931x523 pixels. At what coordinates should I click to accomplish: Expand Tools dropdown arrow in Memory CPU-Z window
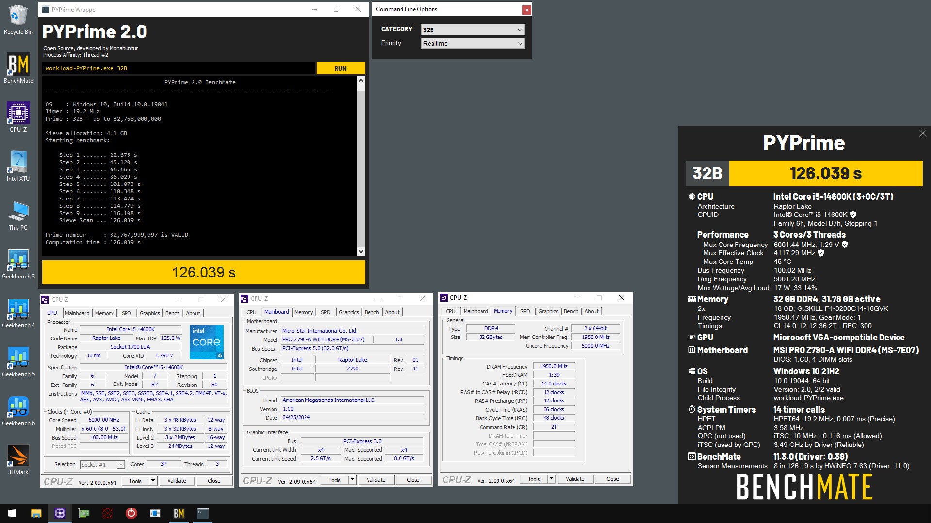[551, 479]
